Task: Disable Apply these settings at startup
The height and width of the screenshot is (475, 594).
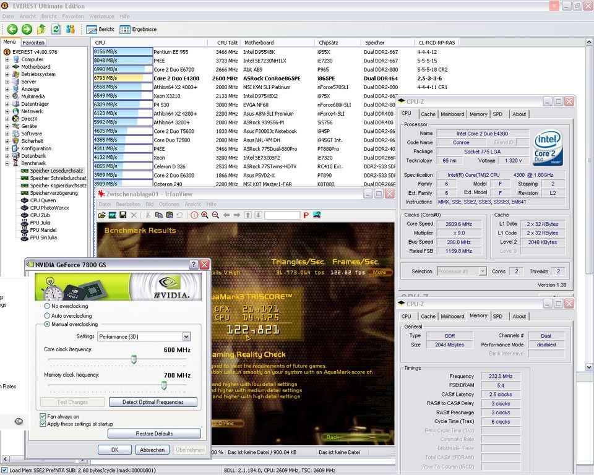Action: pyautogui.click(x=43, y=424)
